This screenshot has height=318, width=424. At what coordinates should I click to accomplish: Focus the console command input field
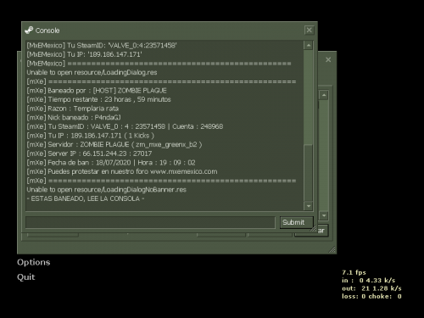click(150, 222)
